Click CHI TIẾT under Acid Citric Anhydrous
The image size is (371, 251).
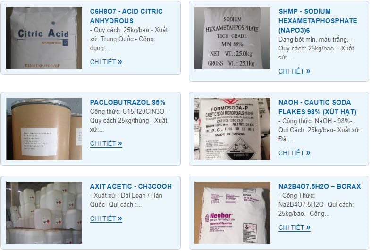106,62
